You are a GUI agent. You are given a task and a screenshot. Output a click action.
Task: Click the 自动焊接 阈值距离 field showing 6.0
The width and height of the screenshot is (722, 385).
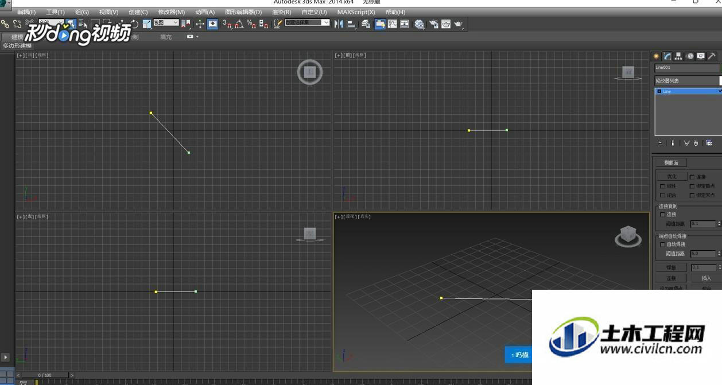[703, 254]
